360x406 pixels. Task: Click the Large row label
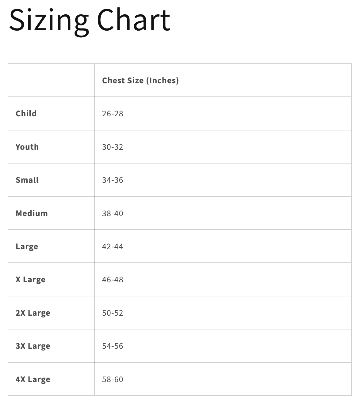(x=27, y=247)
